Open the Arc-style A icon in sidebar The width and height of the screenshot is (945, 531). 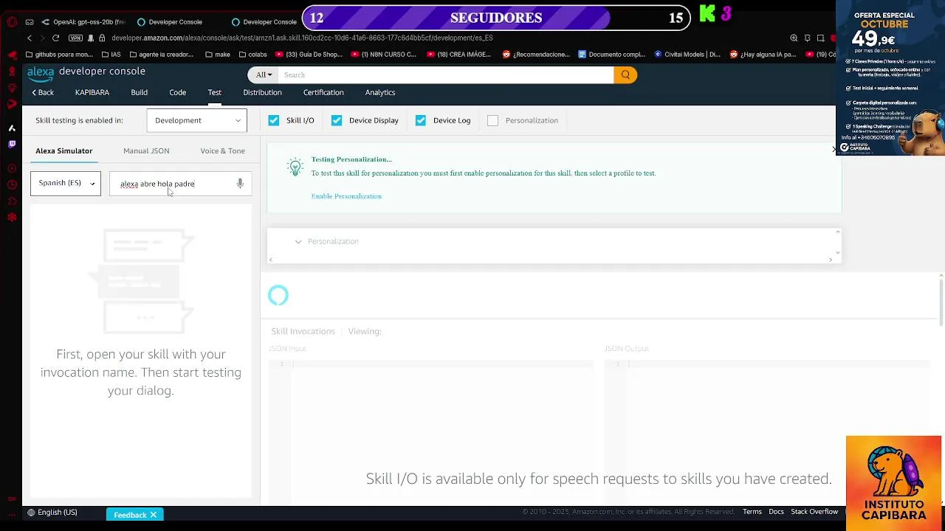[12, 128]
